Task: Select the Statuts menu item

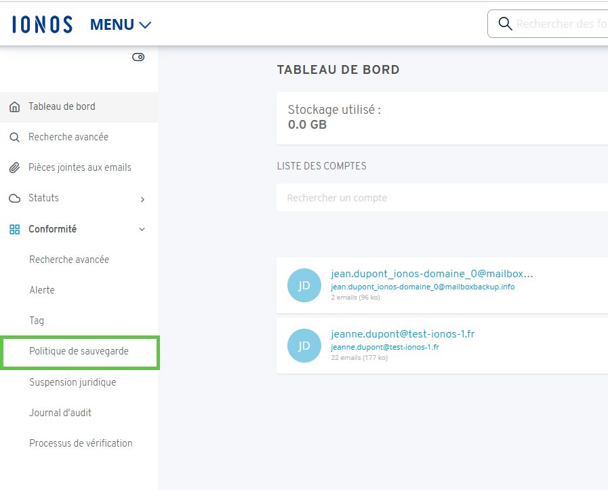Action: point(43,198)
